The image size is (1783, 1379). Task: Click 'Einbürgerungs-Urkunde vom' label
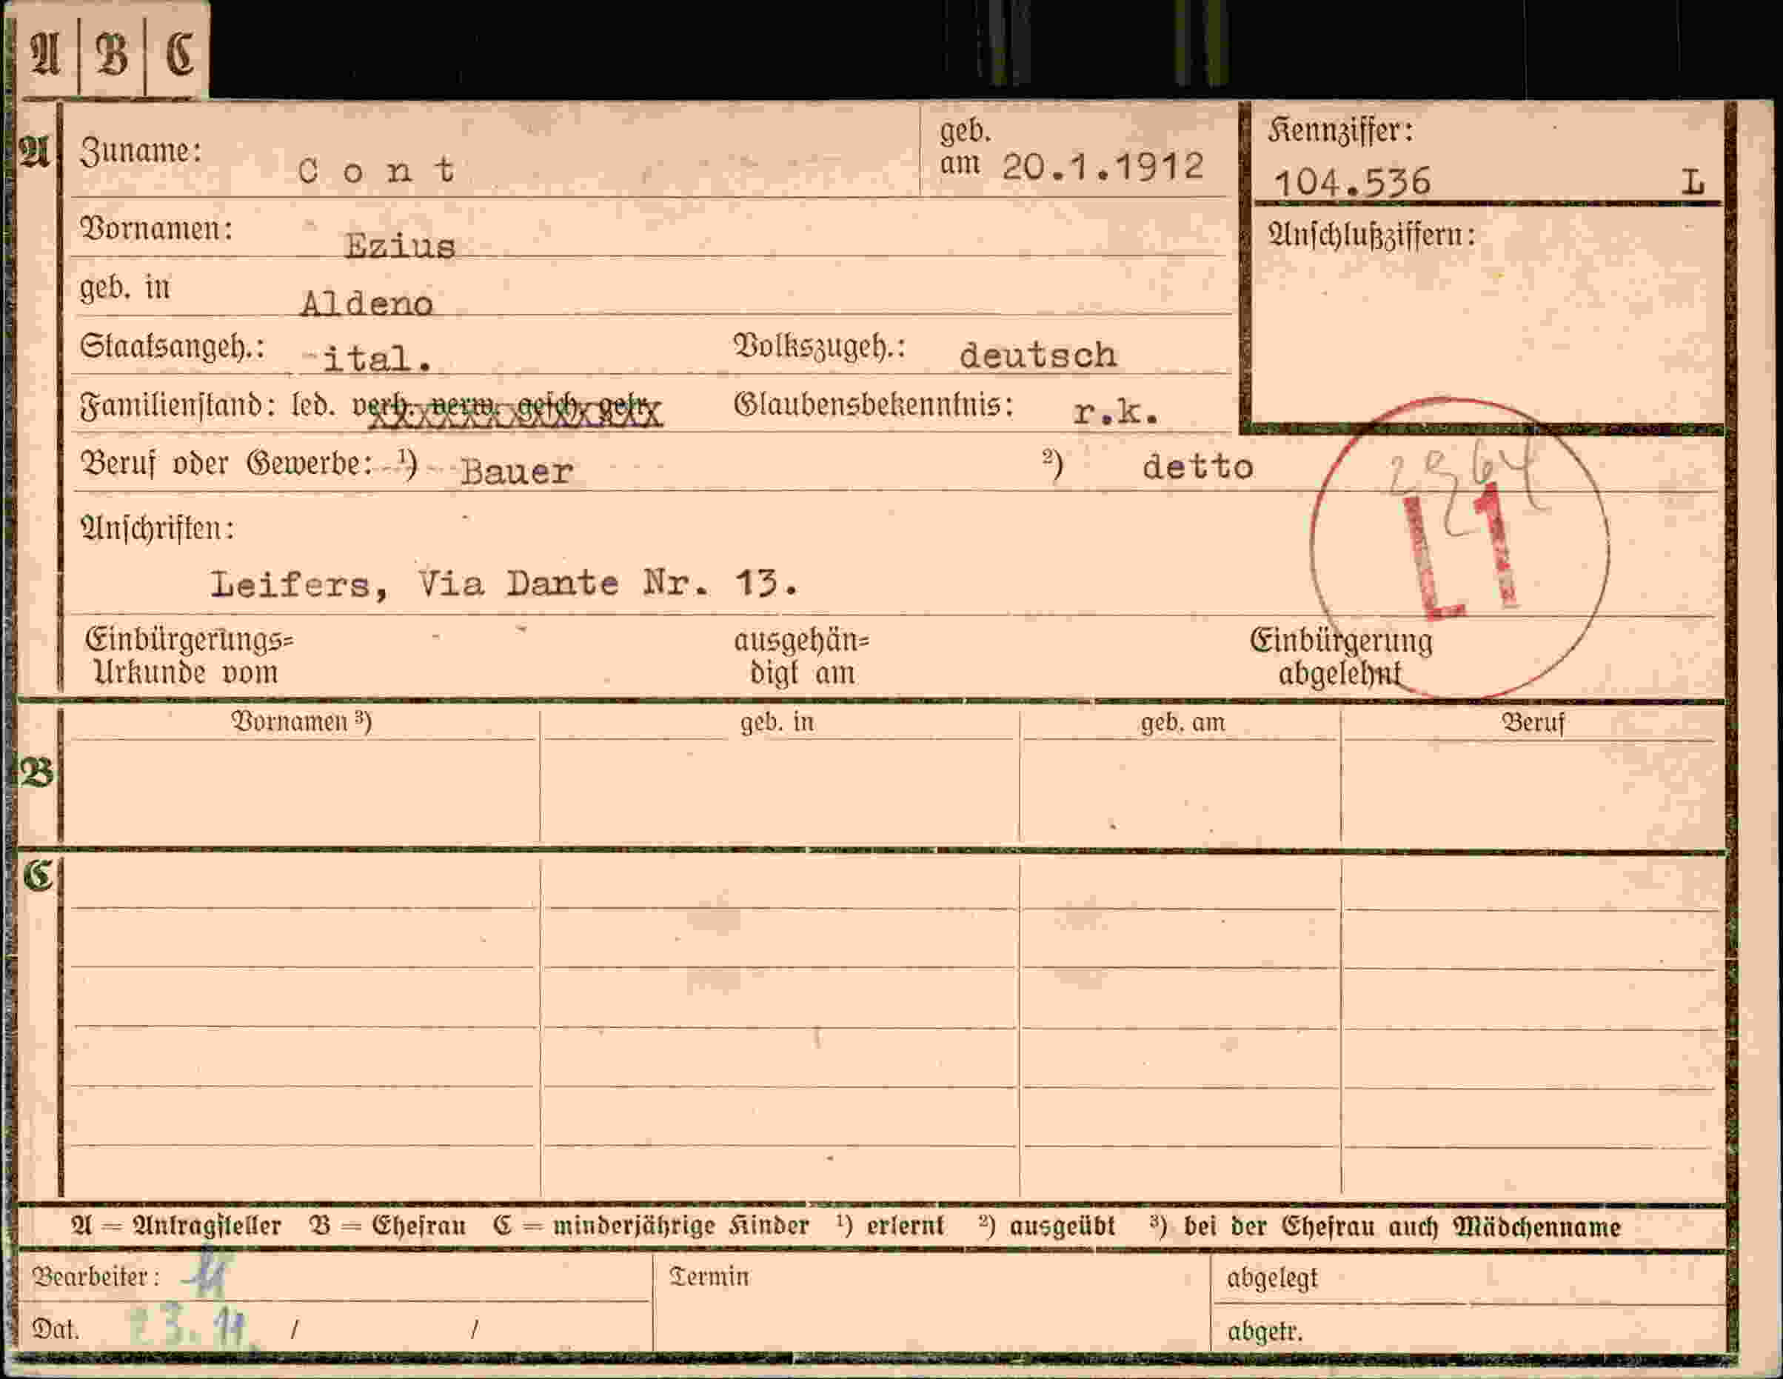click(189, 656)
